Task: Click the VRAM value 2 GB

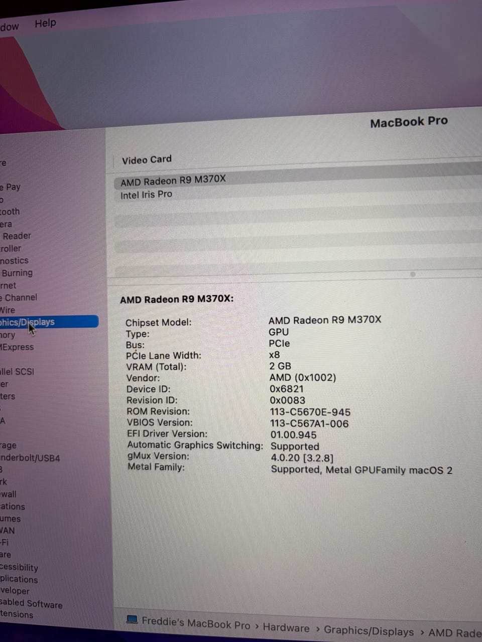Action: click(280, 366)
